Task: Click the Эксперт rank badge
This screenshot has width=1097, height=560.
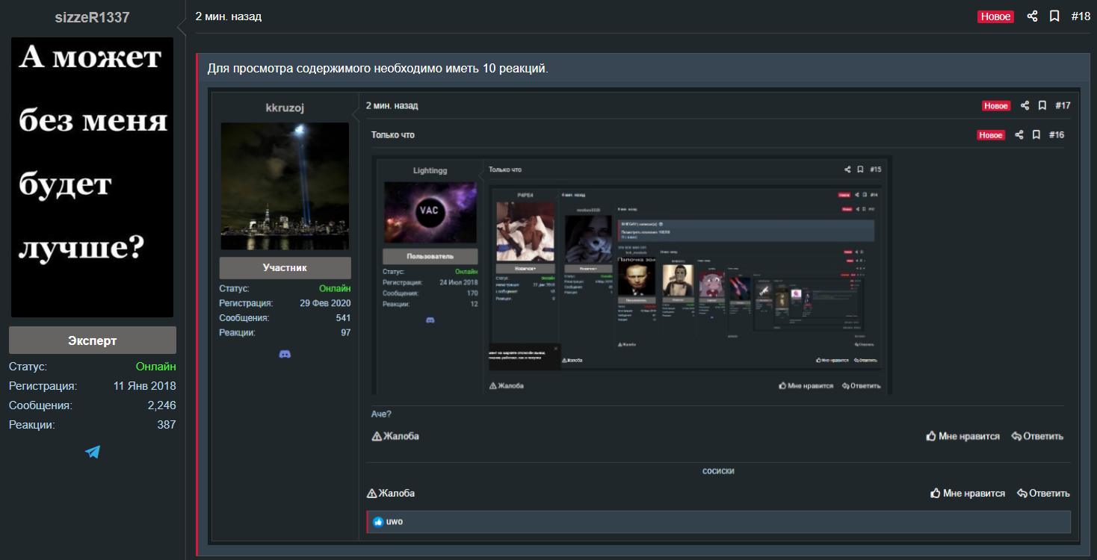Action: [92, 340]
